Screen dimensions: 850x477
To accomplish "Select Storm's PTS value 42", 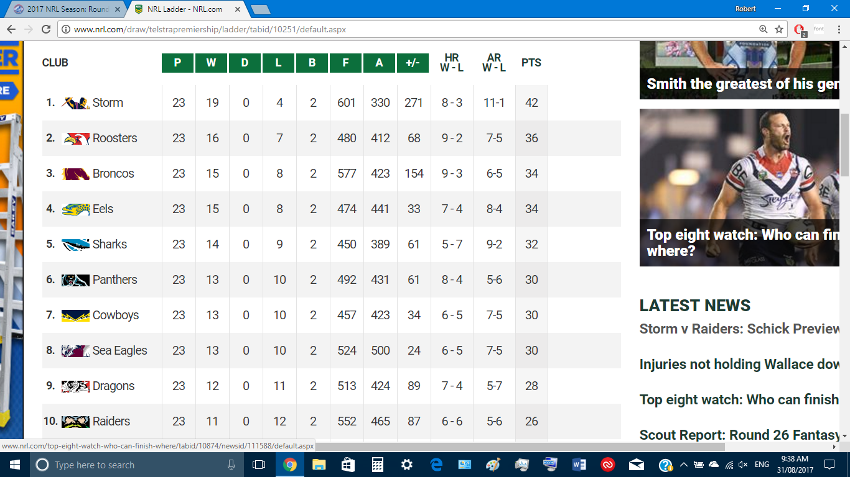I will click(x=531, y=103).
